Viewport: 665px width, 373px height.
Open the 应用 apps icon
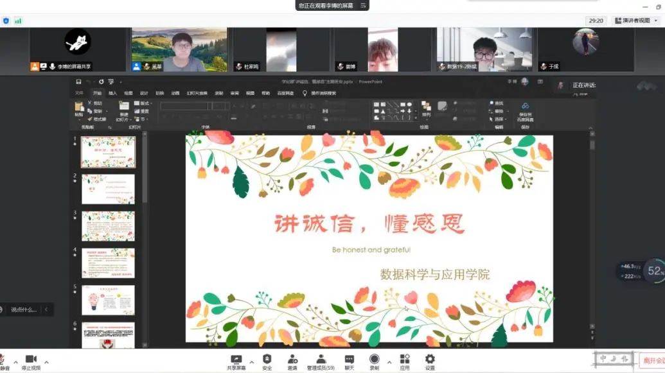(405, 360)
